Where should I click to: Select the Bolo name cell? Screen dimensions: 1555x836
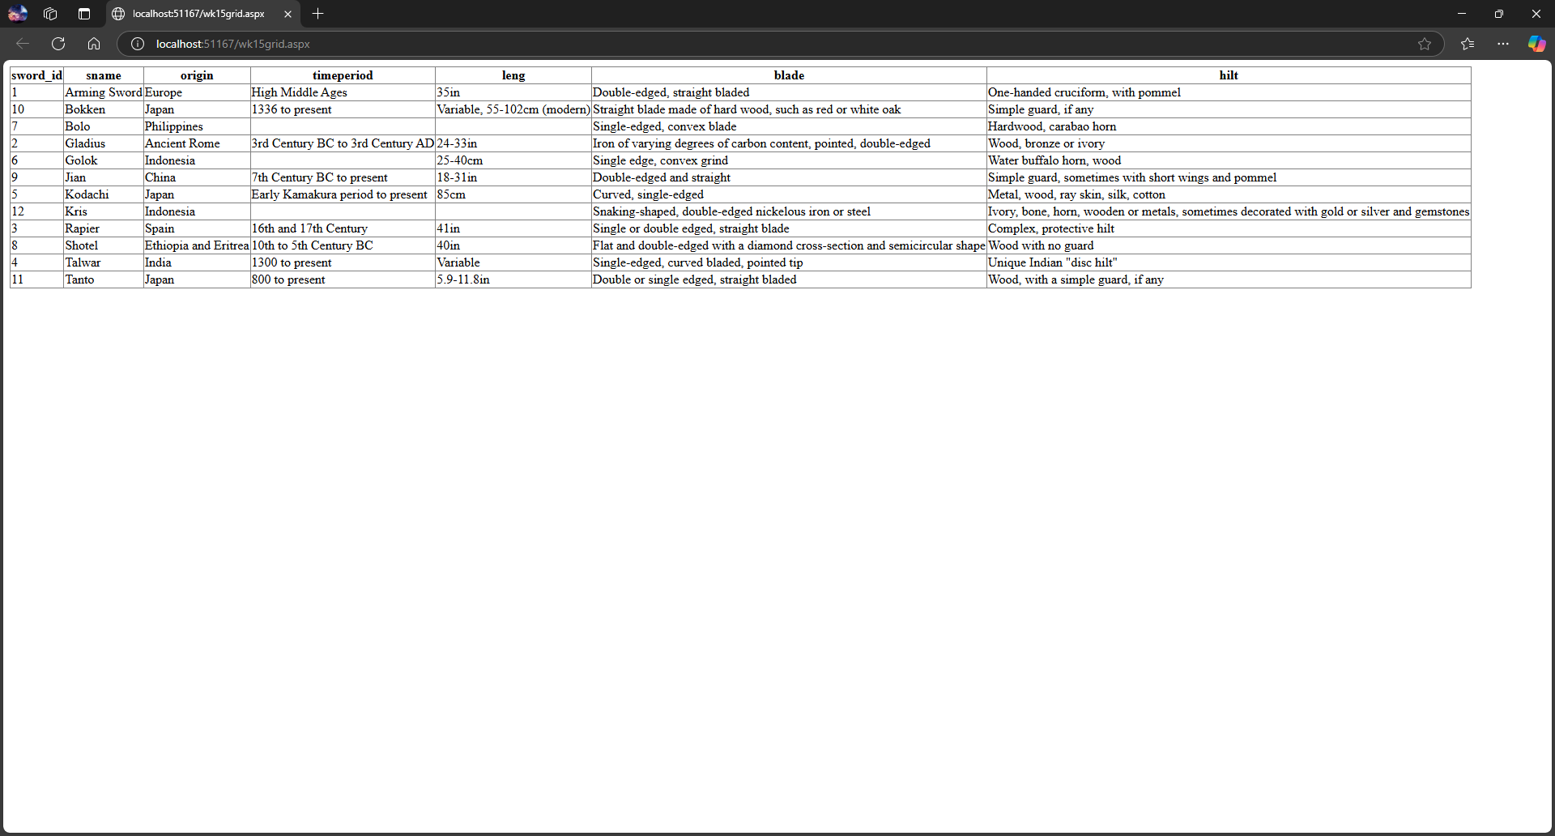(104, 126)
